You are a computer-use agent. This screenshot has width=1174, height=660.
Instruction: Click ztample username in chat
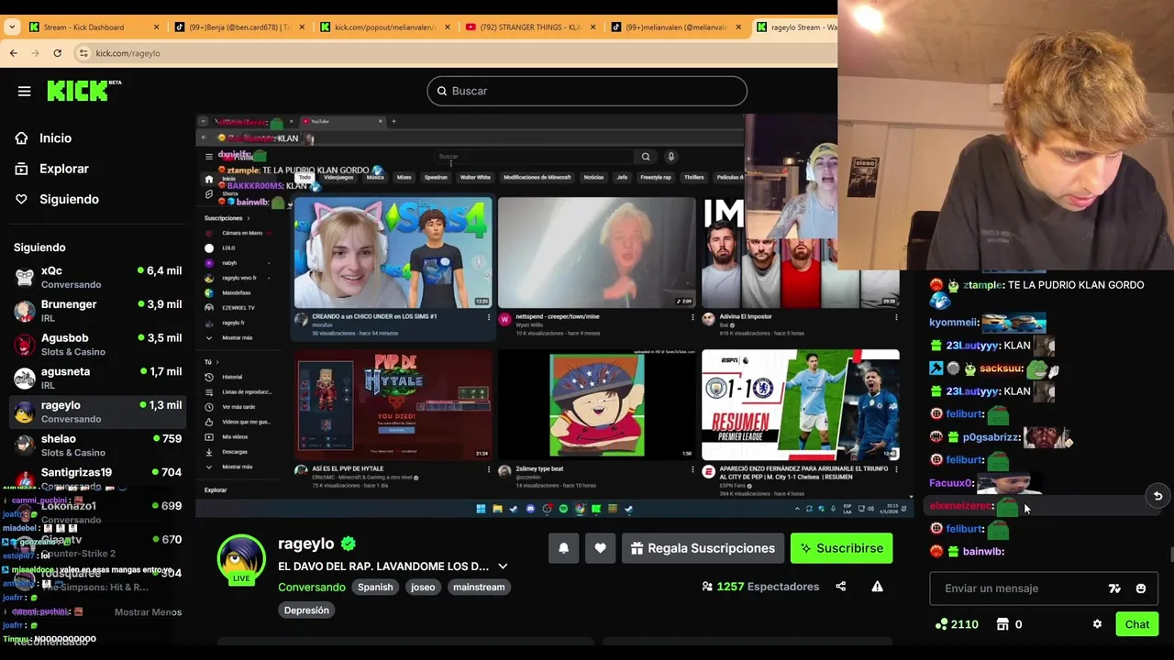pyautogui.click(x=982, y=285)
